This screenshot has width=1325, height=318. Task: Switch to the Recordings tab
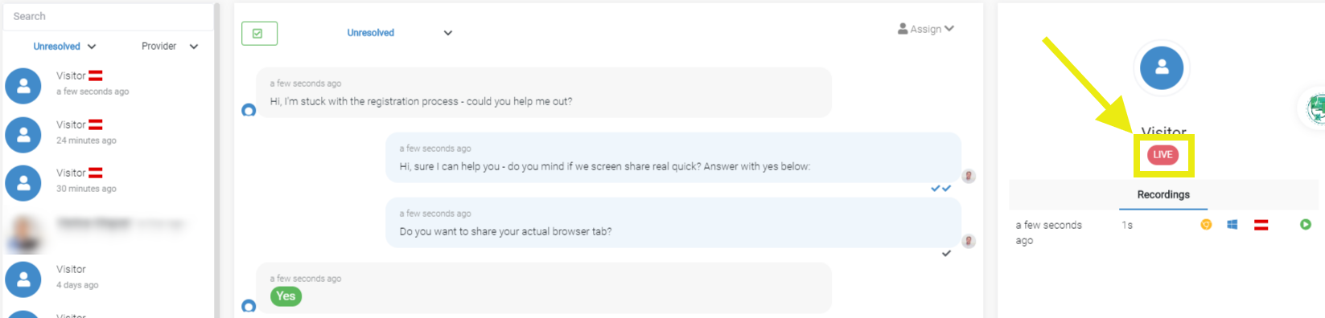click(x=1162, y=194)
